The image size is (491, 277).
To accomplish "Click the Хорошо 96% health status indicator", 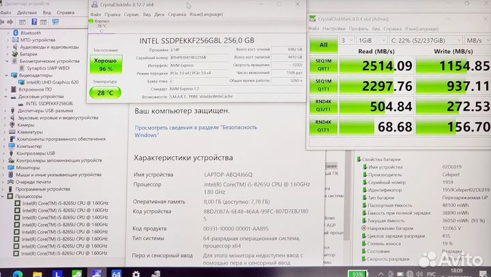I will click(x=106, y=65).
